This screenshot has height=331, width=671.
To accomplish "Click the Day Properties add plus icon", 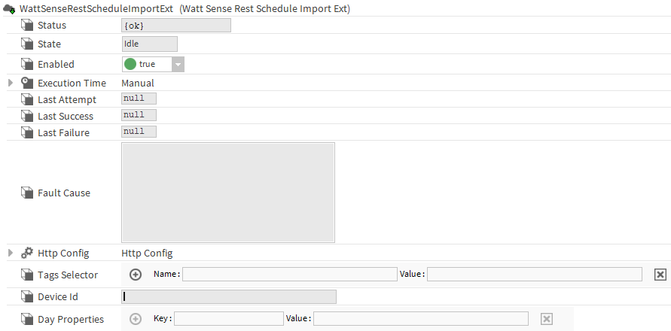I will tap(136, 319).
